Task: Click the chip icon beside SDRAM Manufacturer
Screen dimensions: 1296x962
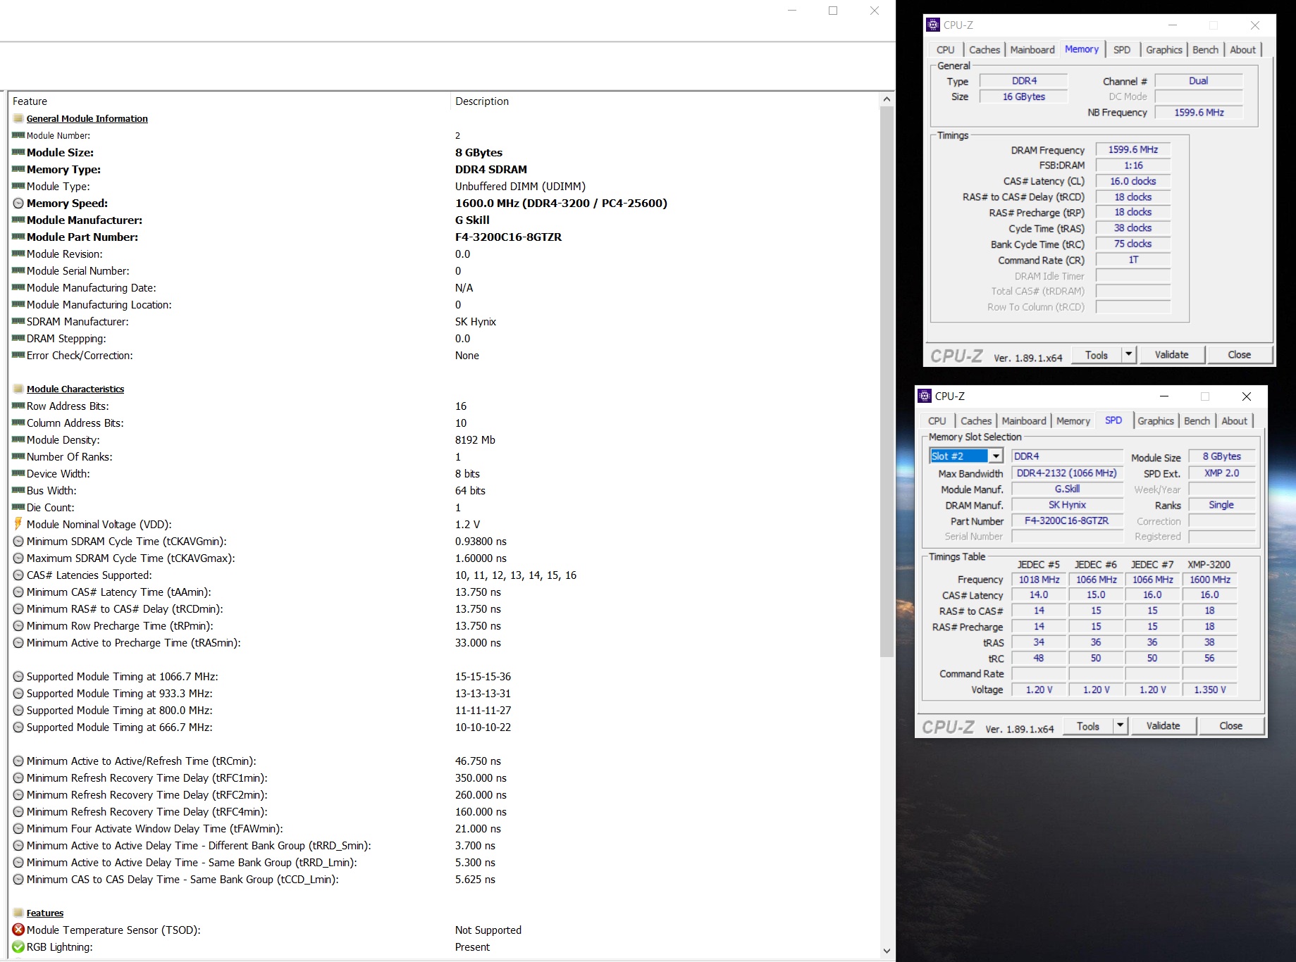Action: pos(18,321)
